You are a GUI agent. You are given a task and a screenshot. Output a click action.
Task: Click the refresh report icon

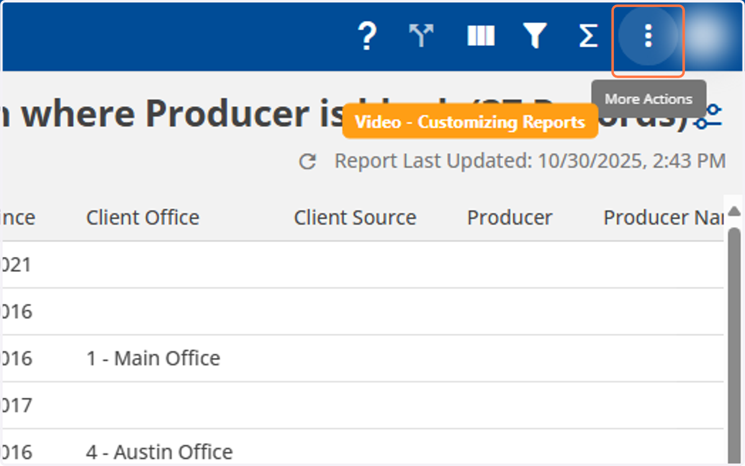pyautogui.click(x=308, y=162)
